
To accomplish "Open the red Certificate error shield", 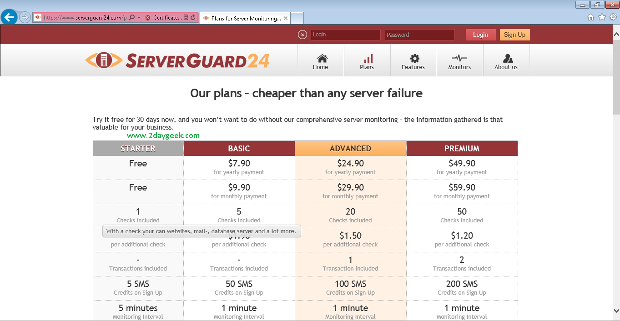I will pos(148,18).
